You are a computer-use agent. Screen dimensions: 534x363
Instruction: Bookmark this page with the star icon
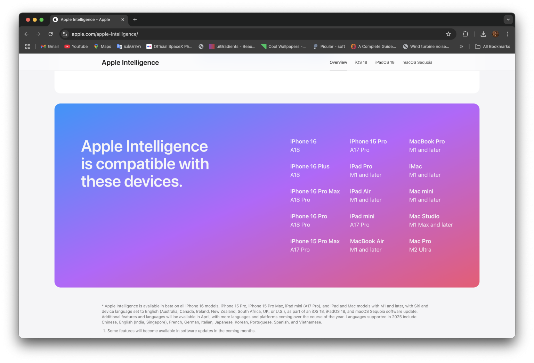tap(448, 34)
